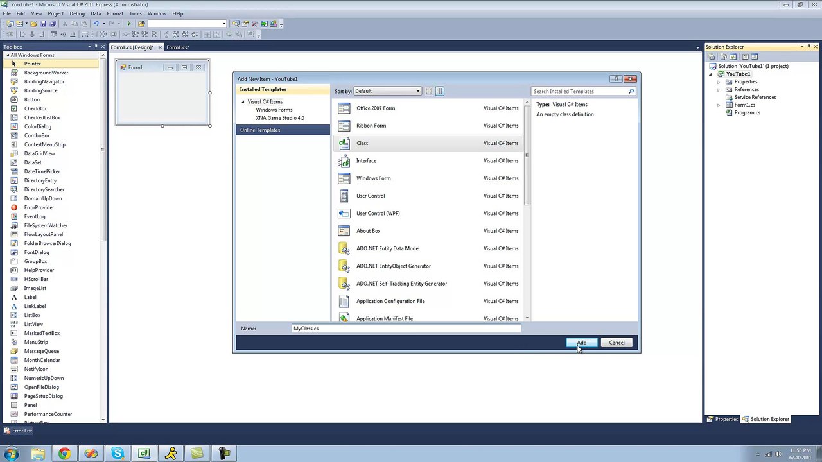
Task: Select the Windows Forms template icon
Action: coord(344,178)
